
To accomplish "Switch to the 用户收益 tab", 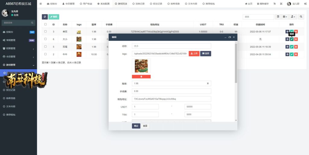I will [86, 4].
